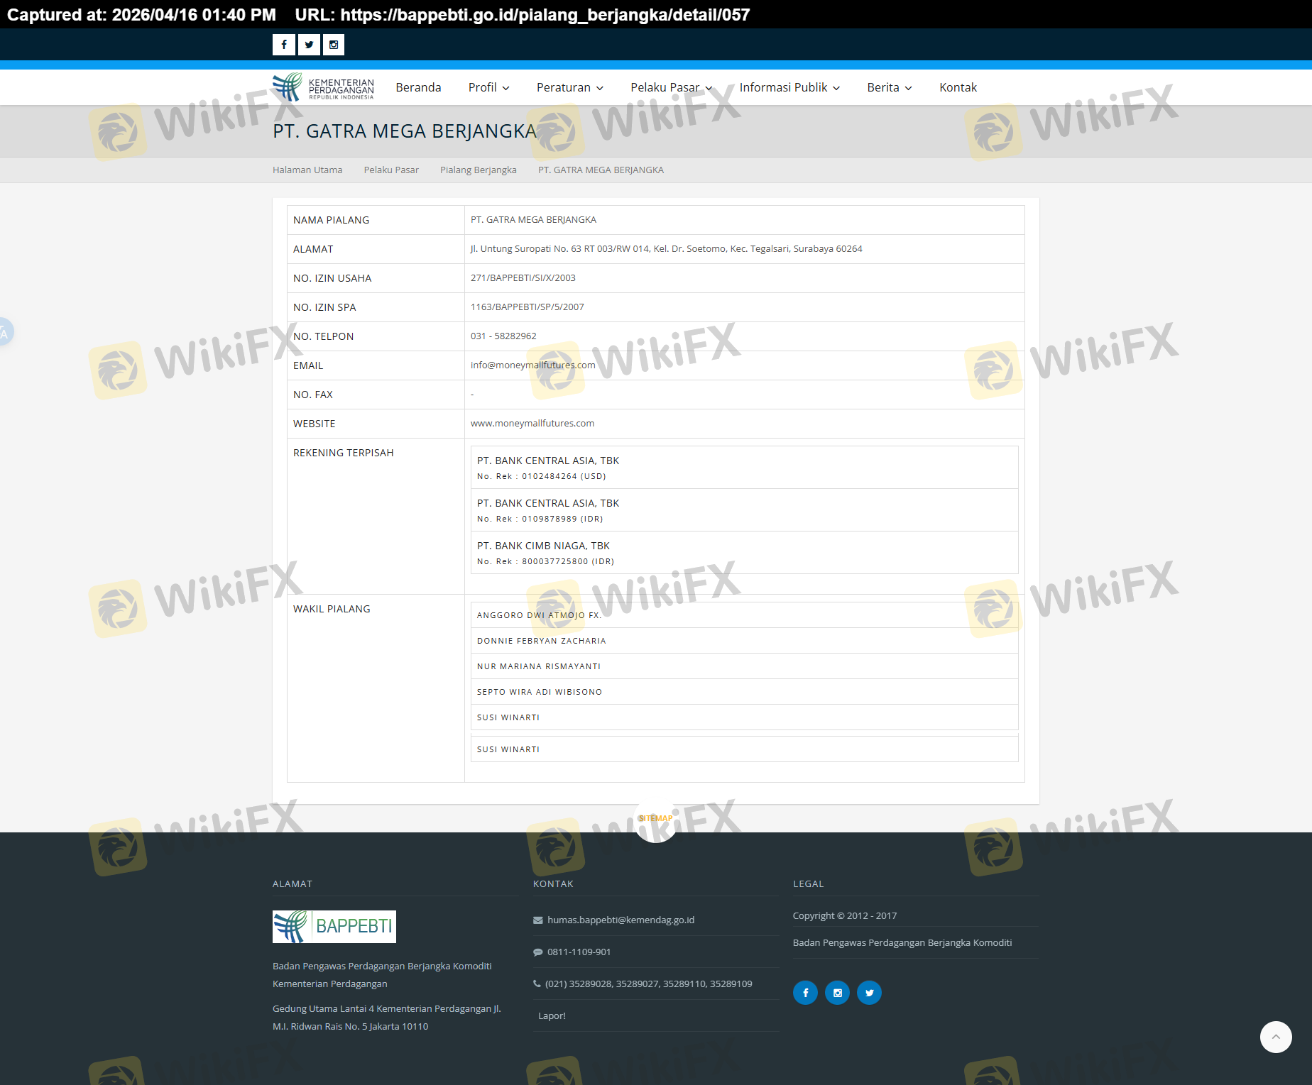Click the broker address Jl. Untung Suropati
Screen dimensions: 1312x1085
(x=667, y=248)
